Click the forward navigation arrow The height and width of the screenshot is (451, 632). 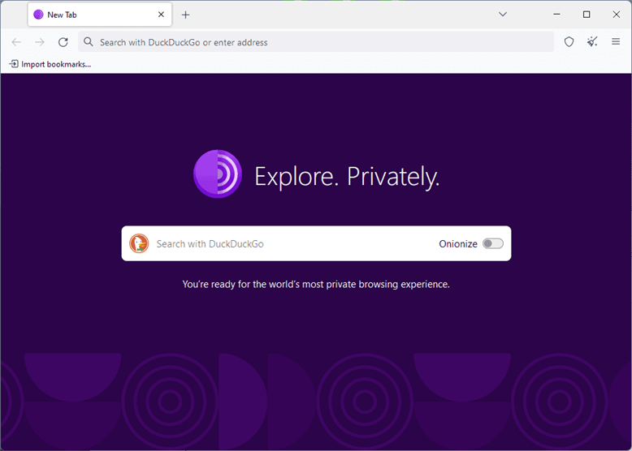click(x=40, y=42)
